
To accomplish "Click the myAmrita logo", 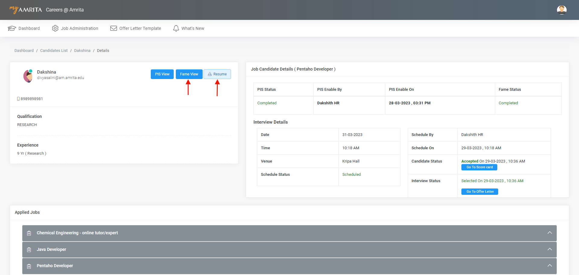I will pos(26,10).
